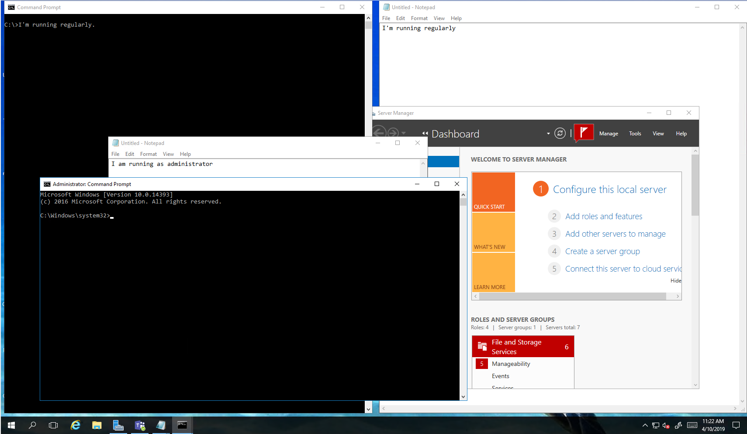The height and width of the screenshot is (434, 747).
Task: Launch Internet Explorer from the taskbar
Action: tap(76, 425)
